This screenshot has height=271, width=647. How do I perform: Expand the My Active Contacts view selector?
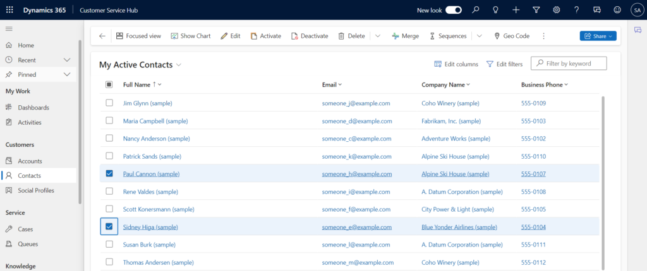179,65
